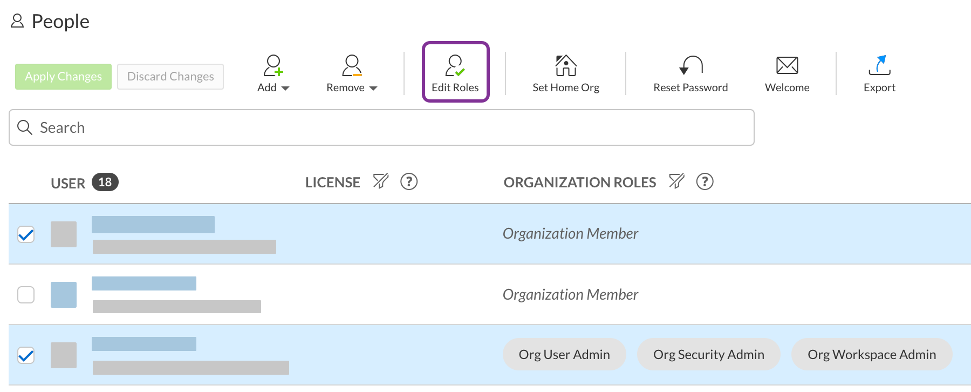The image size is (971, 392).
Task: Uncheck the first user row checkbox
Action: [x=26, y=234]
